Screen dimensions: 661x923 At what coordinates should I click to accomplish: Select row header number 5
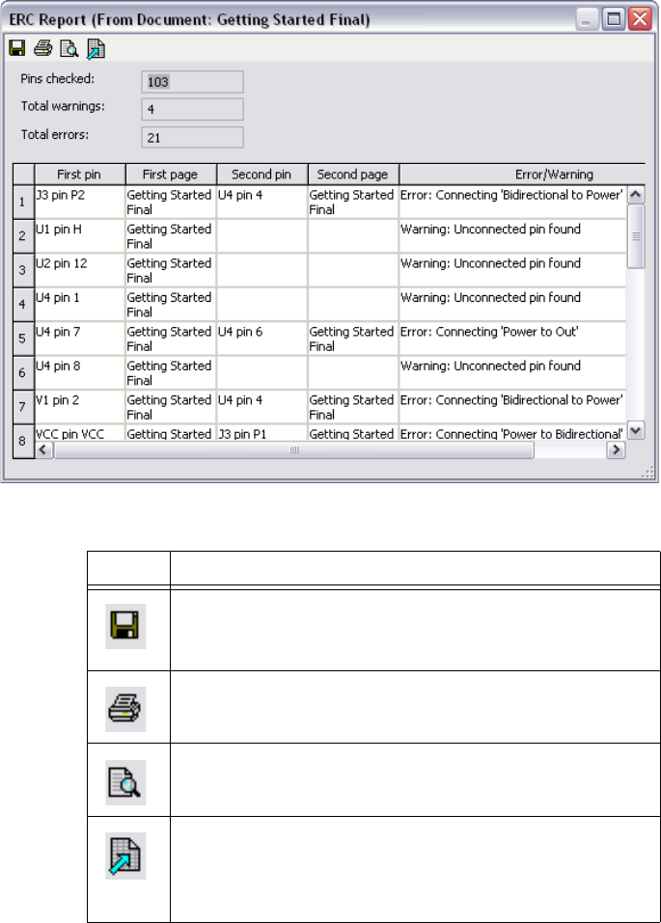(23, 339)
